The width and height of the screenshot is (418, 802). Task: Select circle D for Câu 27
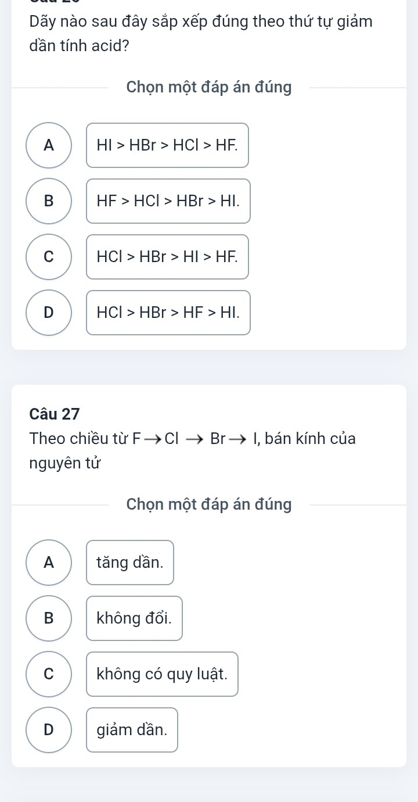click(x=49, y=730)
